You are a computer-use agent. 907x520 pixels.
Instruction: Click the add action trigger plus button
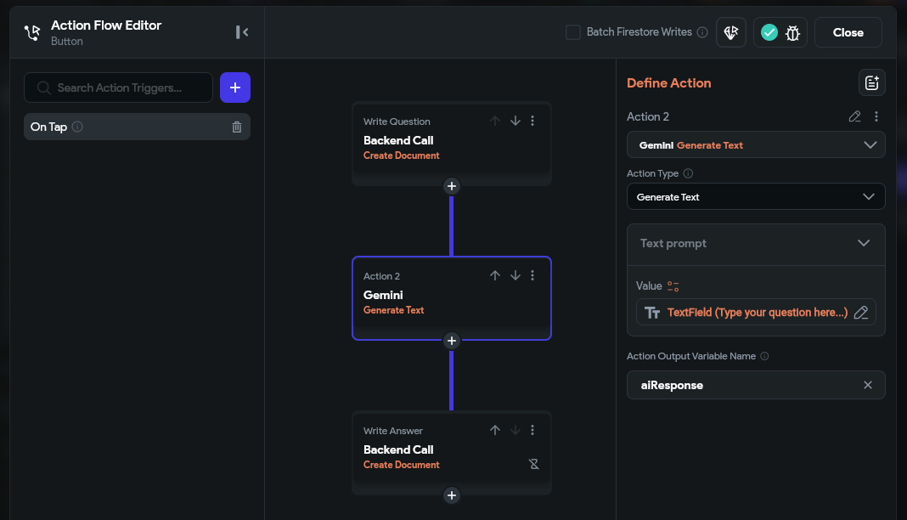[x=235, y=88]
